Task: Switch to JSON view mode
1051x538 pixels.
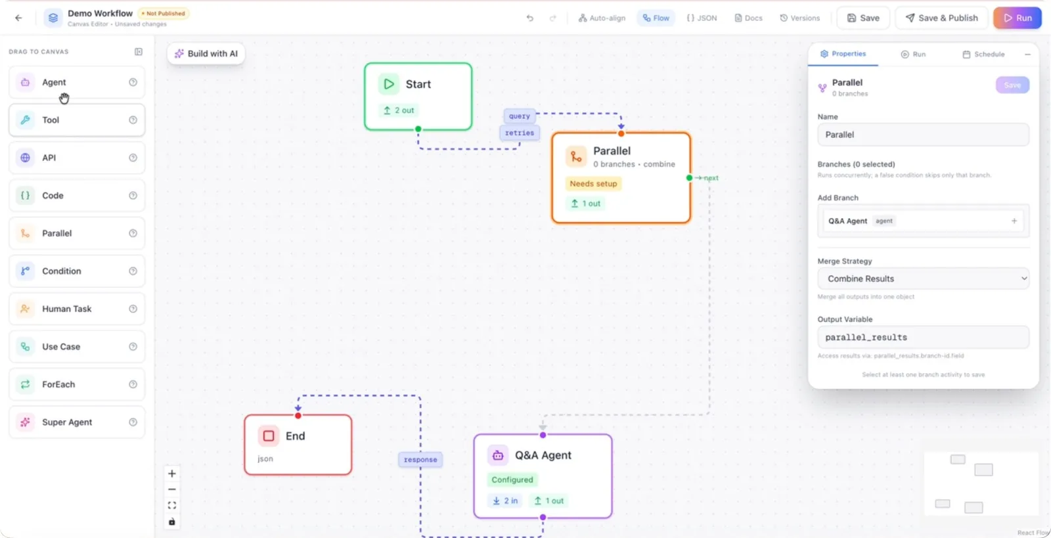Action: pos(702,18)
